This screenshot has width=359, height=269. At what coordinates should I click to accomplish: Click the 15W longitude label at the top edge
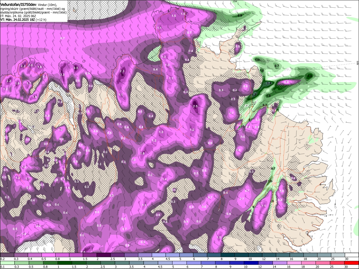235,1
